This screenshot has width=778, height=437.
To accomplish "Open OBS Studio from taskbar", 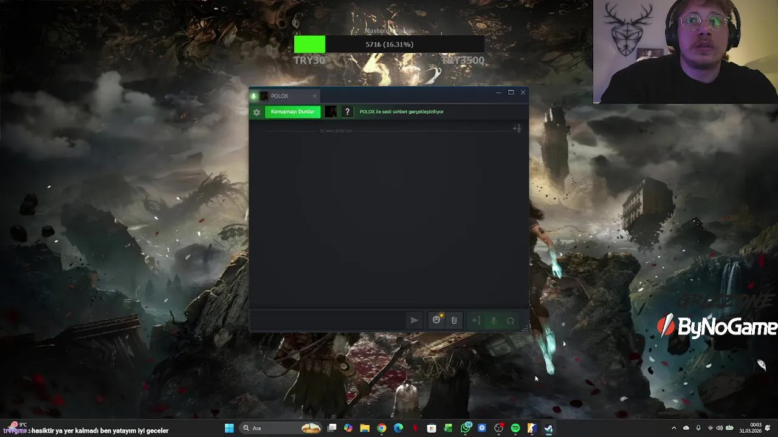I will tap(498, 428).
